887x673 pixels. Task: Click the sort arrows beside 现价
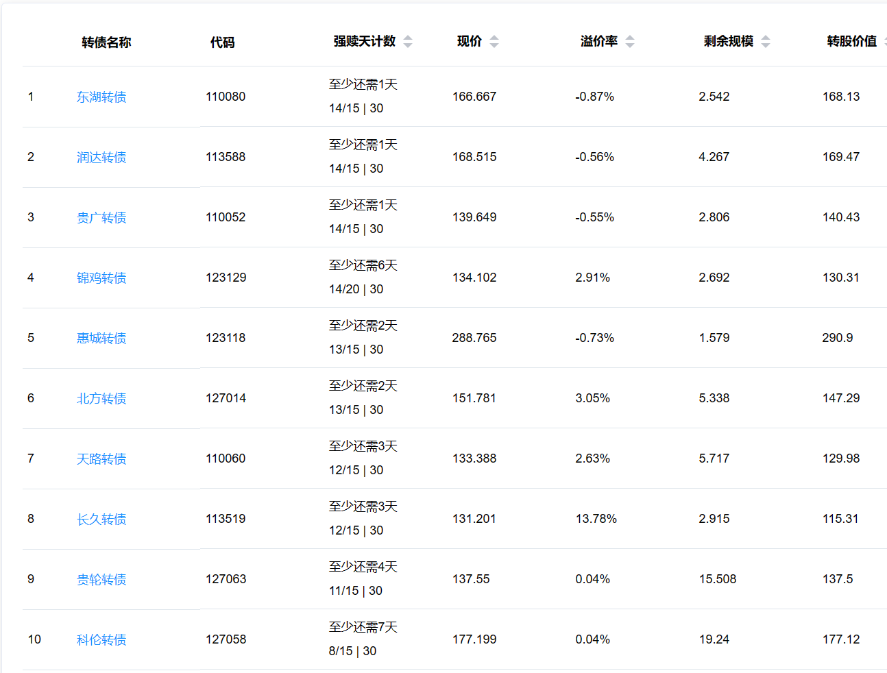[x=494, y=42]
